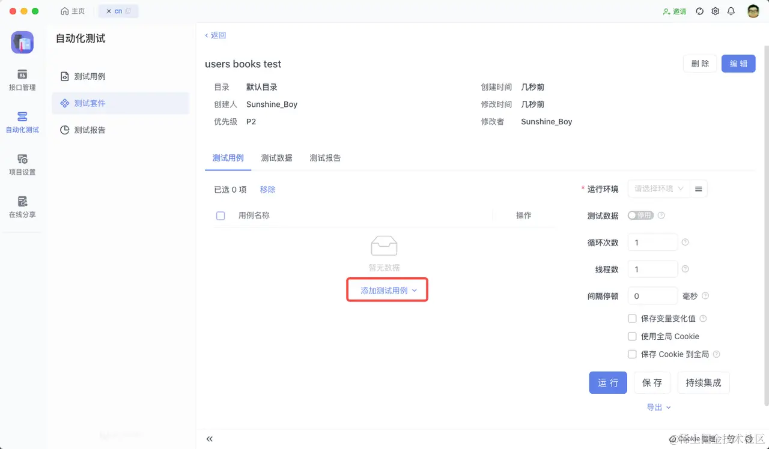Click help icon next to 保存变量变化值
This screenshot has width=769, height=449.
(703, 319)
